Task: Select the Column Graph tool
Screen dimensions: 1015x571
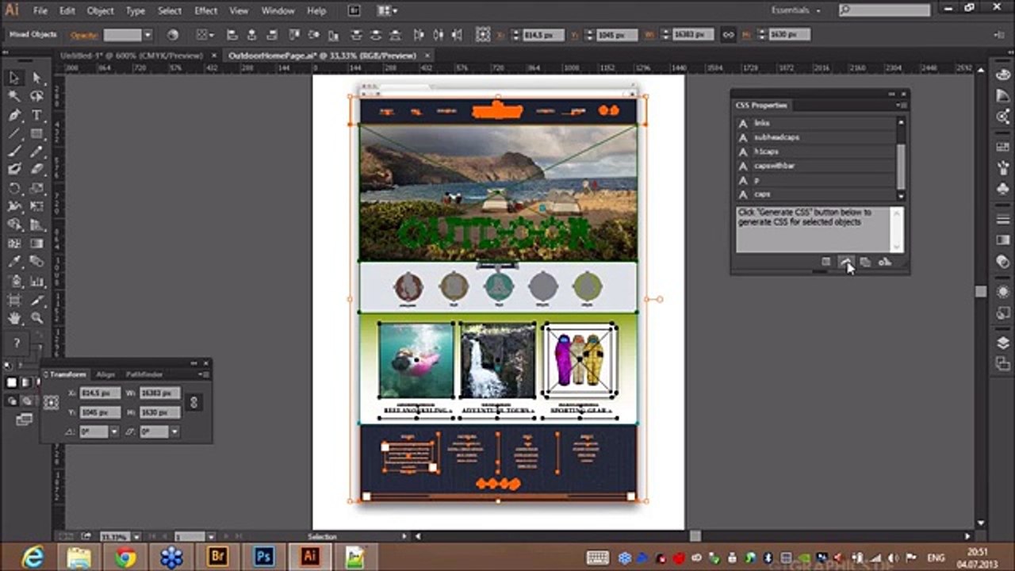Action: (36, 281)
